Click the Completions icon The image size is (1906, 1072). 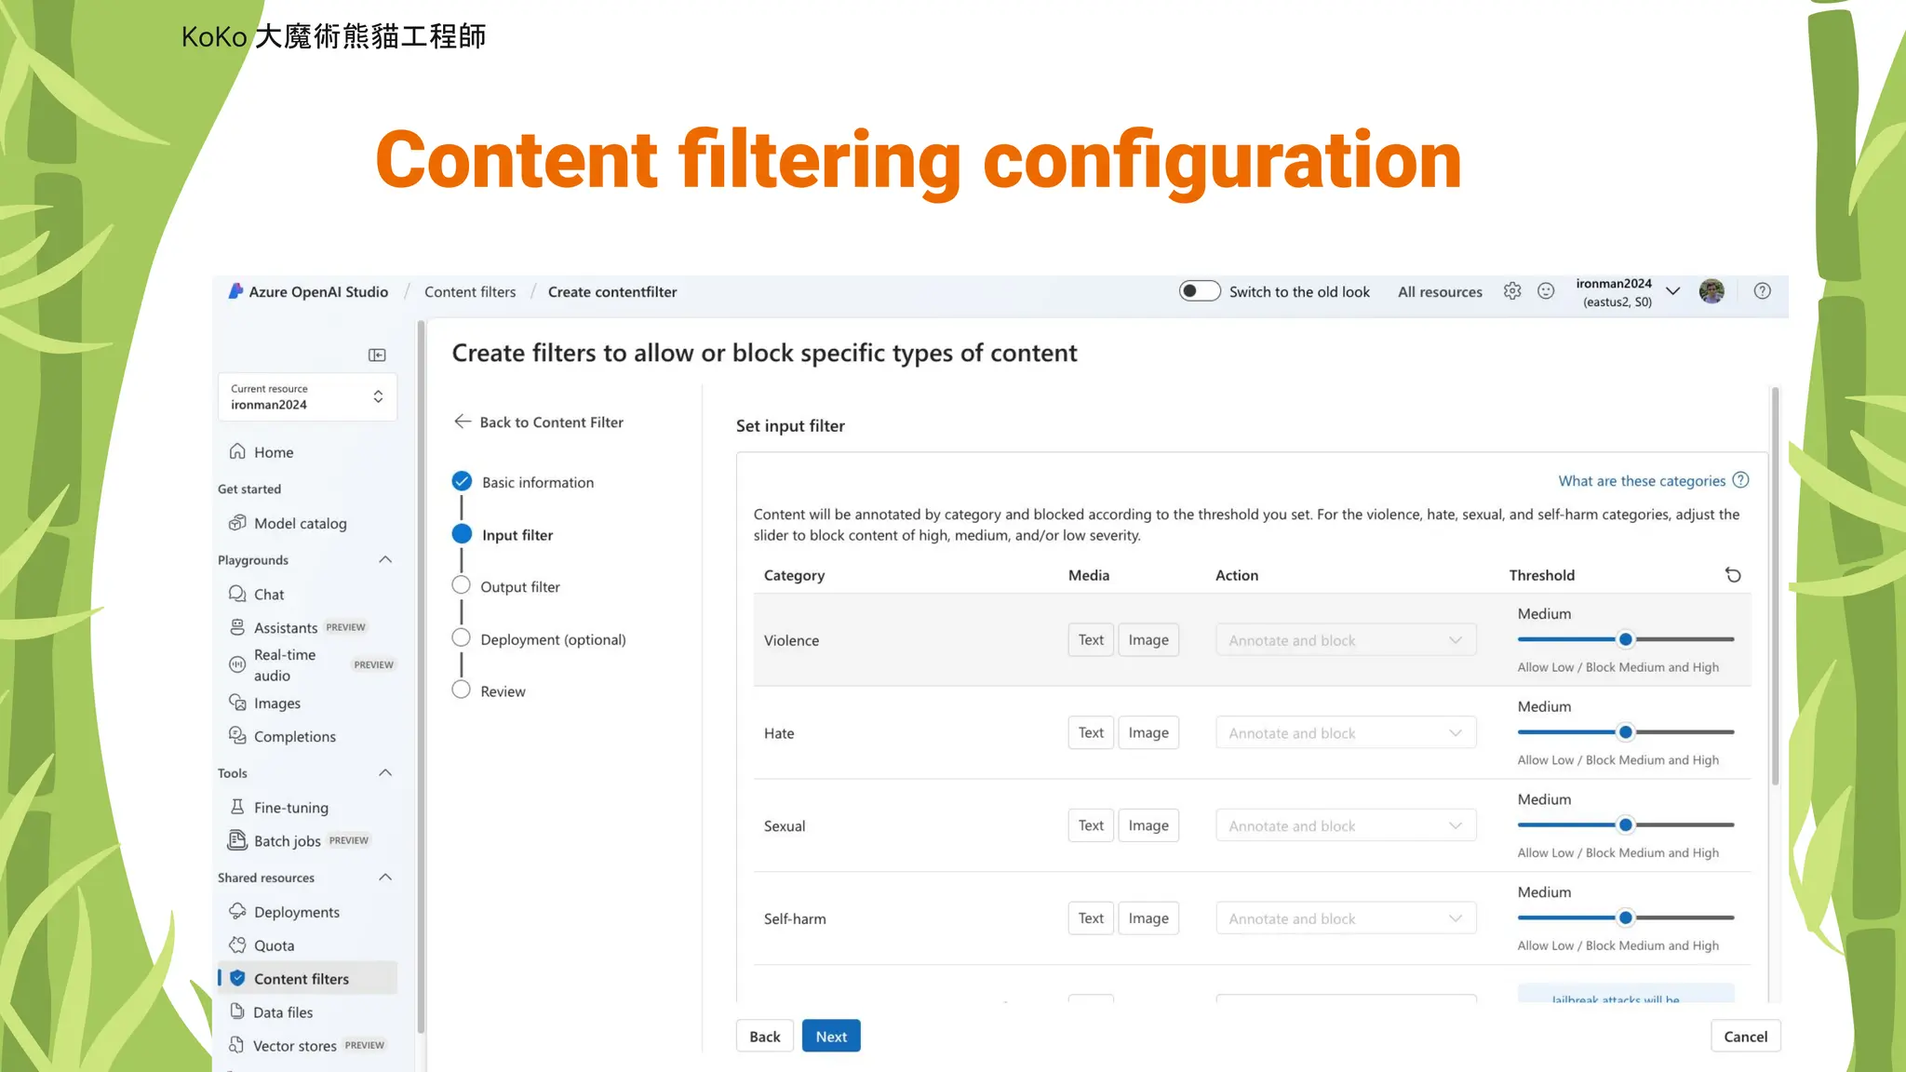click(237, 736)
